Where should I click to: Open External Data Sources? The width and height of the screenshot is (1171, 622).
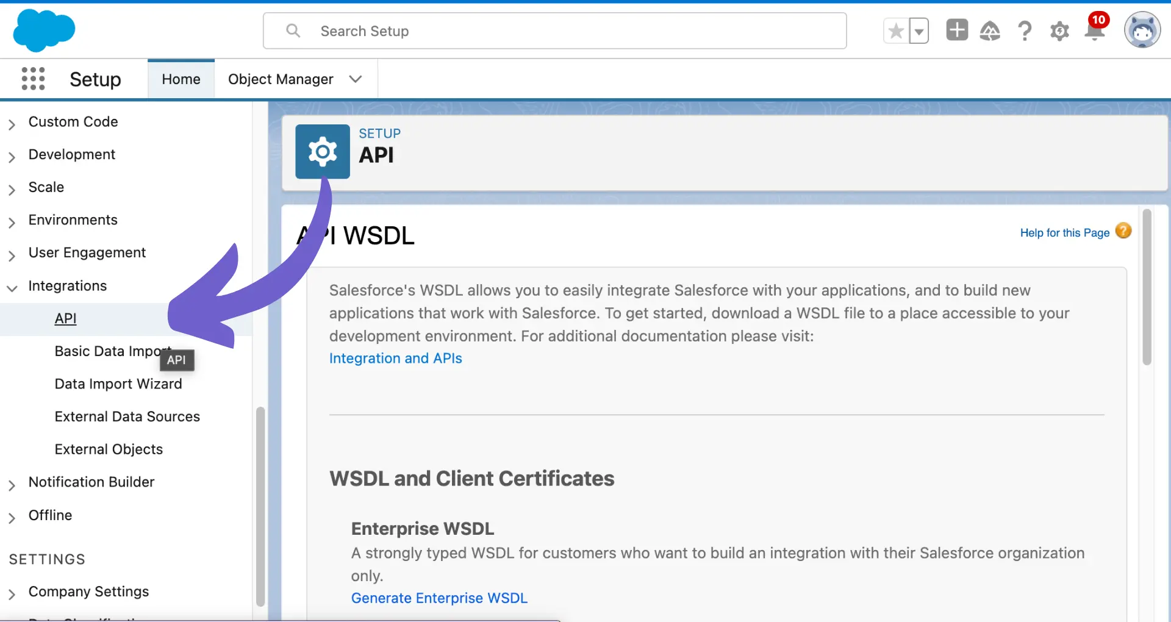tap(127, 416)
